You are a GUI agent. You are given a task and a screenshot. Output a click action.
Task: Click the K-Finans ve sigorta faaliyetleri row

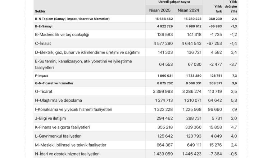[x=136, y=127]
